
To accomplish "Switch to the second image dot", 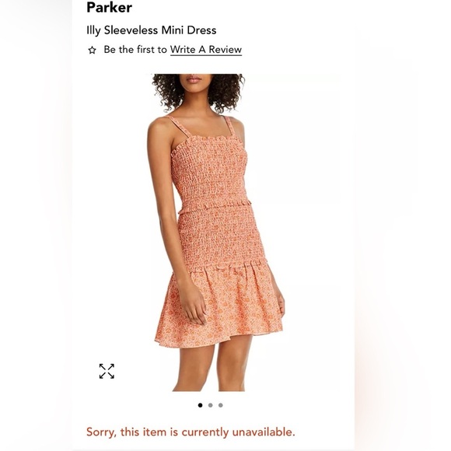I will click(211, 405).
